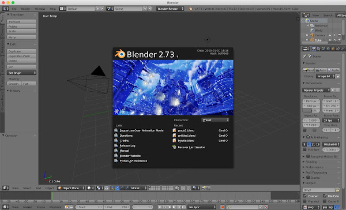Open the File menu
Image resolution: width=346 pixels, height=210 pixels.
coord(14,9)
